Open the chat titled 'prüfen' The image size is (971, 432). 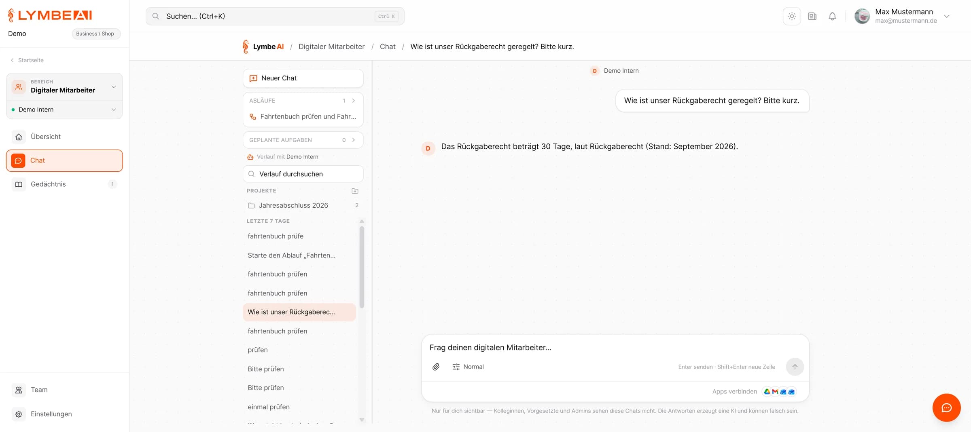pos(299,350)
